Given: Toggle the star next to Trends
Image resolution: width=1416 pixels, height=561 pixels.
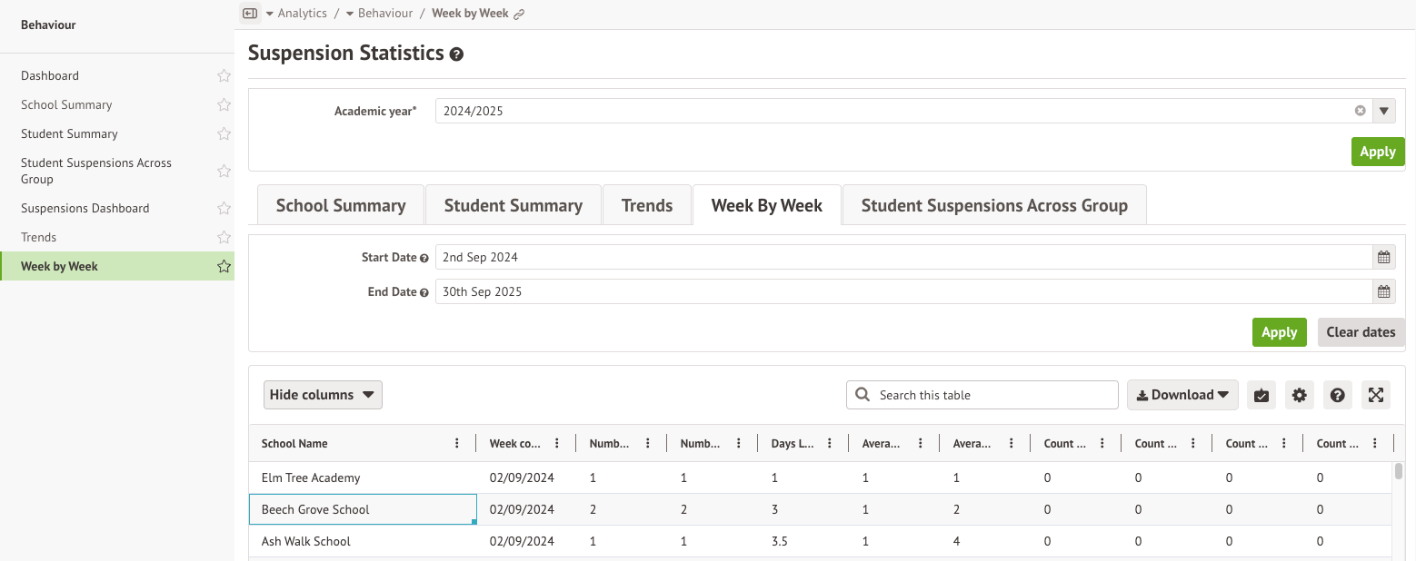Looking at the screenshot, I should (224, 238).
